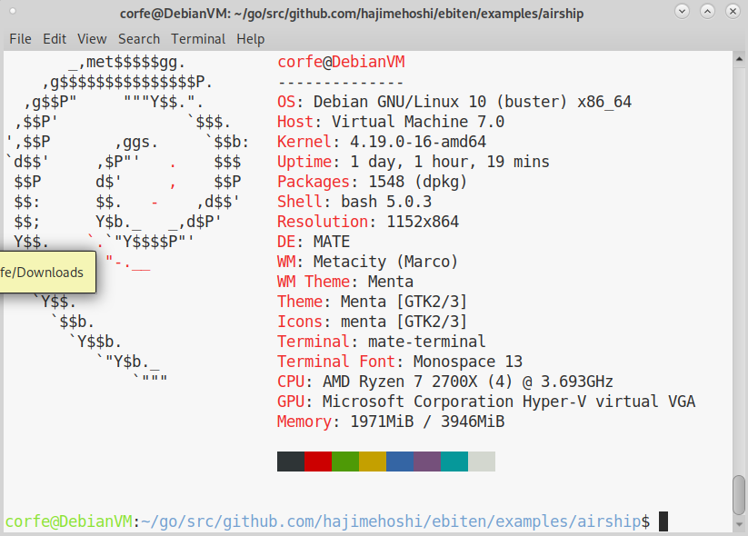Click the 'Virtual Machine 7.0' host value
Screen dimensions: 748x536
418,122
